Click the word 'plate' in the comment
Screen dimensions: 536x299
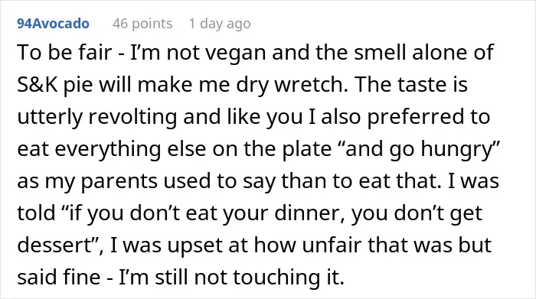click(x=306, y=149)
